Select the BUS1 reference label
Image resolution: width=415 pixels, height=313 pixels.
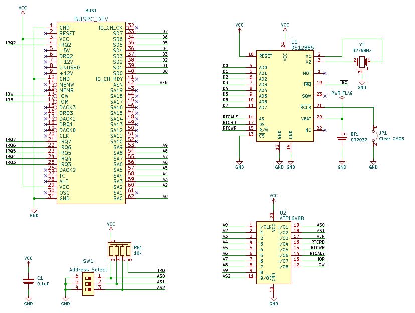(91, 11)
